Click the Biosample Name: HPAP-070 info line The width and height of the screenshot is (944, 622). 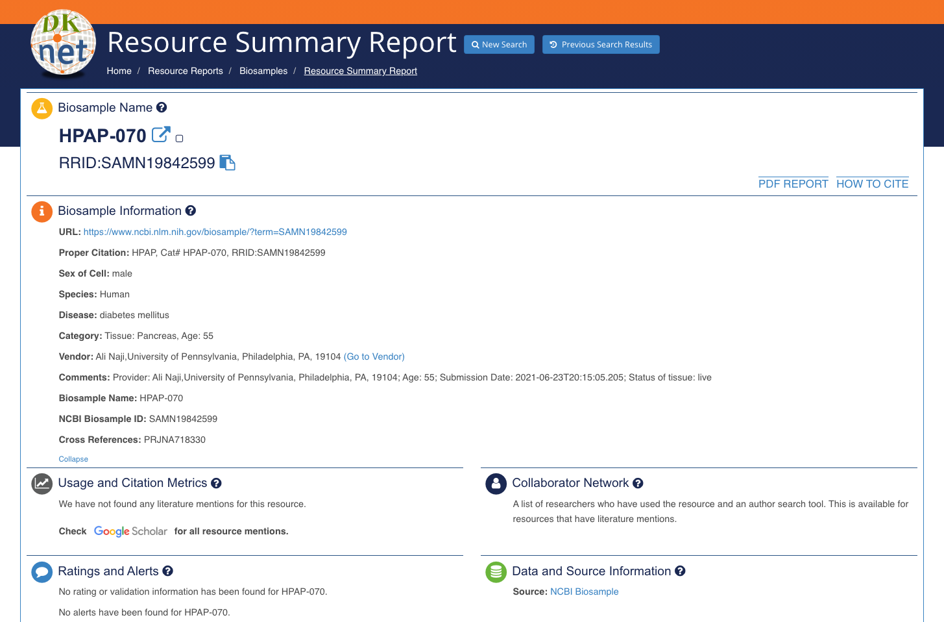pyautogui.click(x=121, y=398)
